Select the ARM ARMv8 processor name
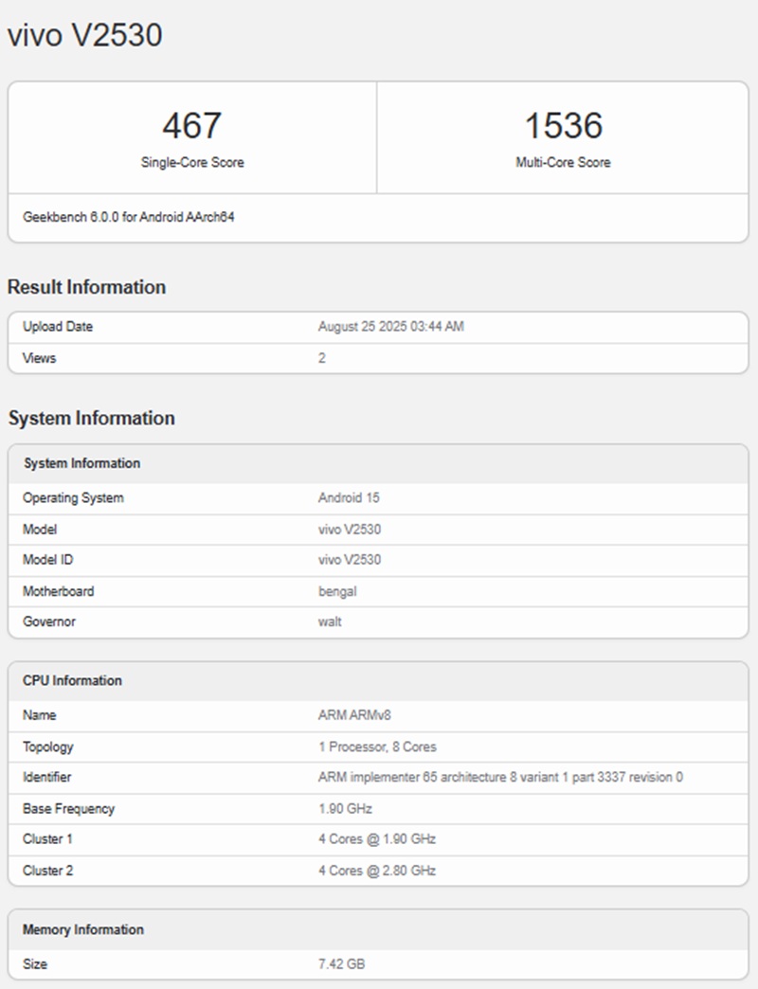Viewport: 758px width, 989px height. 354,715
